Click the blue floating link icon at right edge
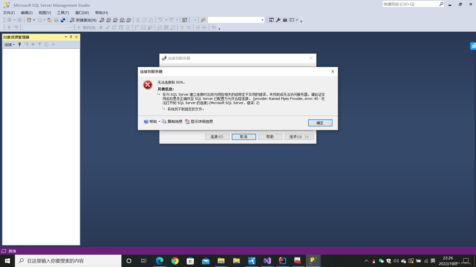Screen dimensions: 476x267 [473, 46]
